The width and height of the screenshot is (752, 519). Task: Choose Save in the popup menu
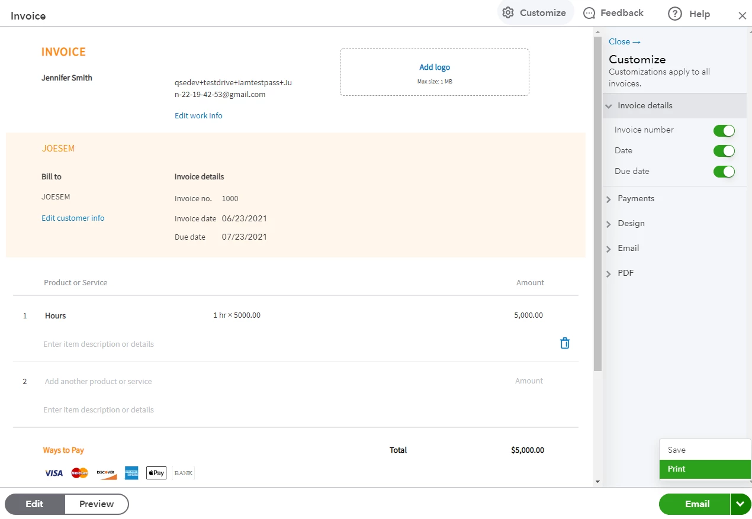tap(705, 450)
